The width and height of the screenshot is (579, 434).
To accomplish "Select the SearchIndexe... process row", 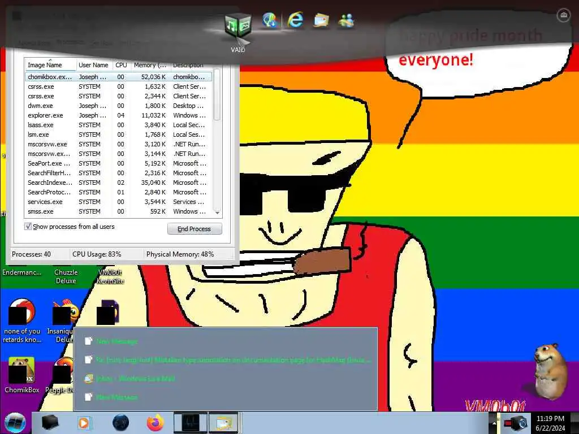I will [119, 183].
